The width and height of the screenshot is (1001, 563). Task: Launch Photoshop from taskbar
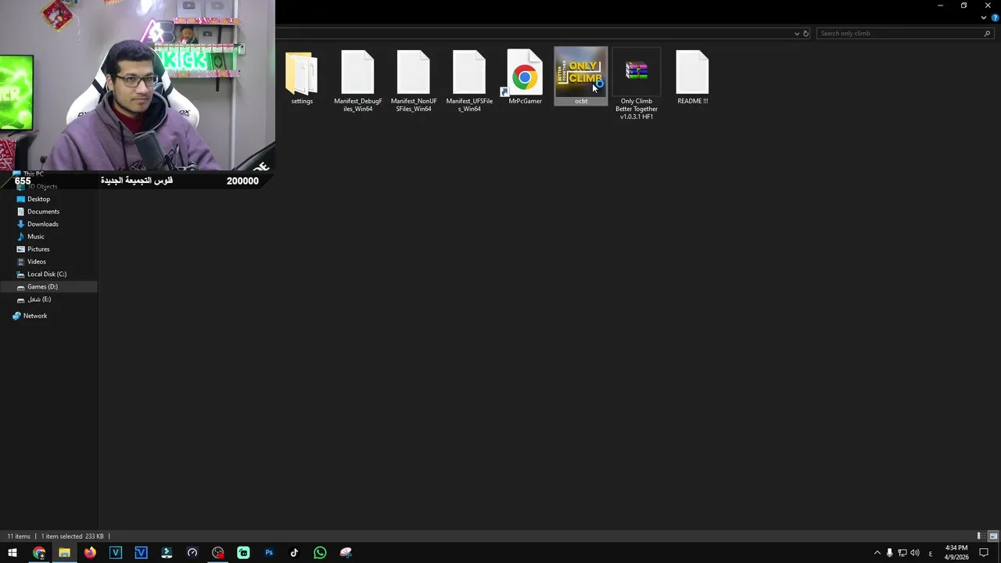click(268, 553)
